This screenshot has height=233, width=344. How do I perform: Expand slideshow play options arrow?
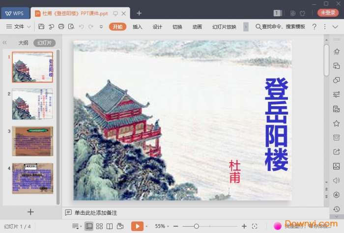point(146,227)
